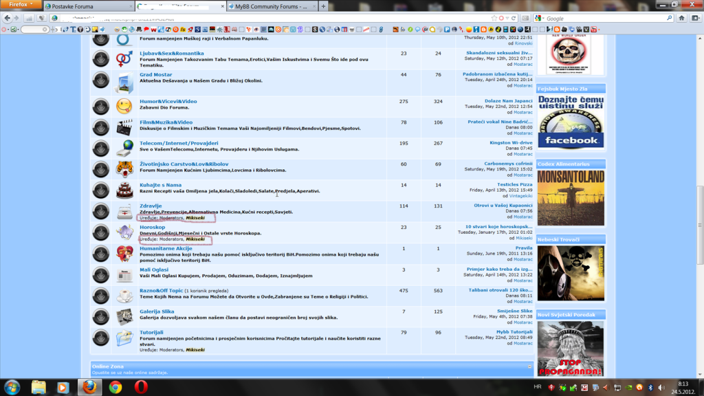Click the facebook banner image in sidebar
Viewport: 704px width, 396px height.
[571, 121]
